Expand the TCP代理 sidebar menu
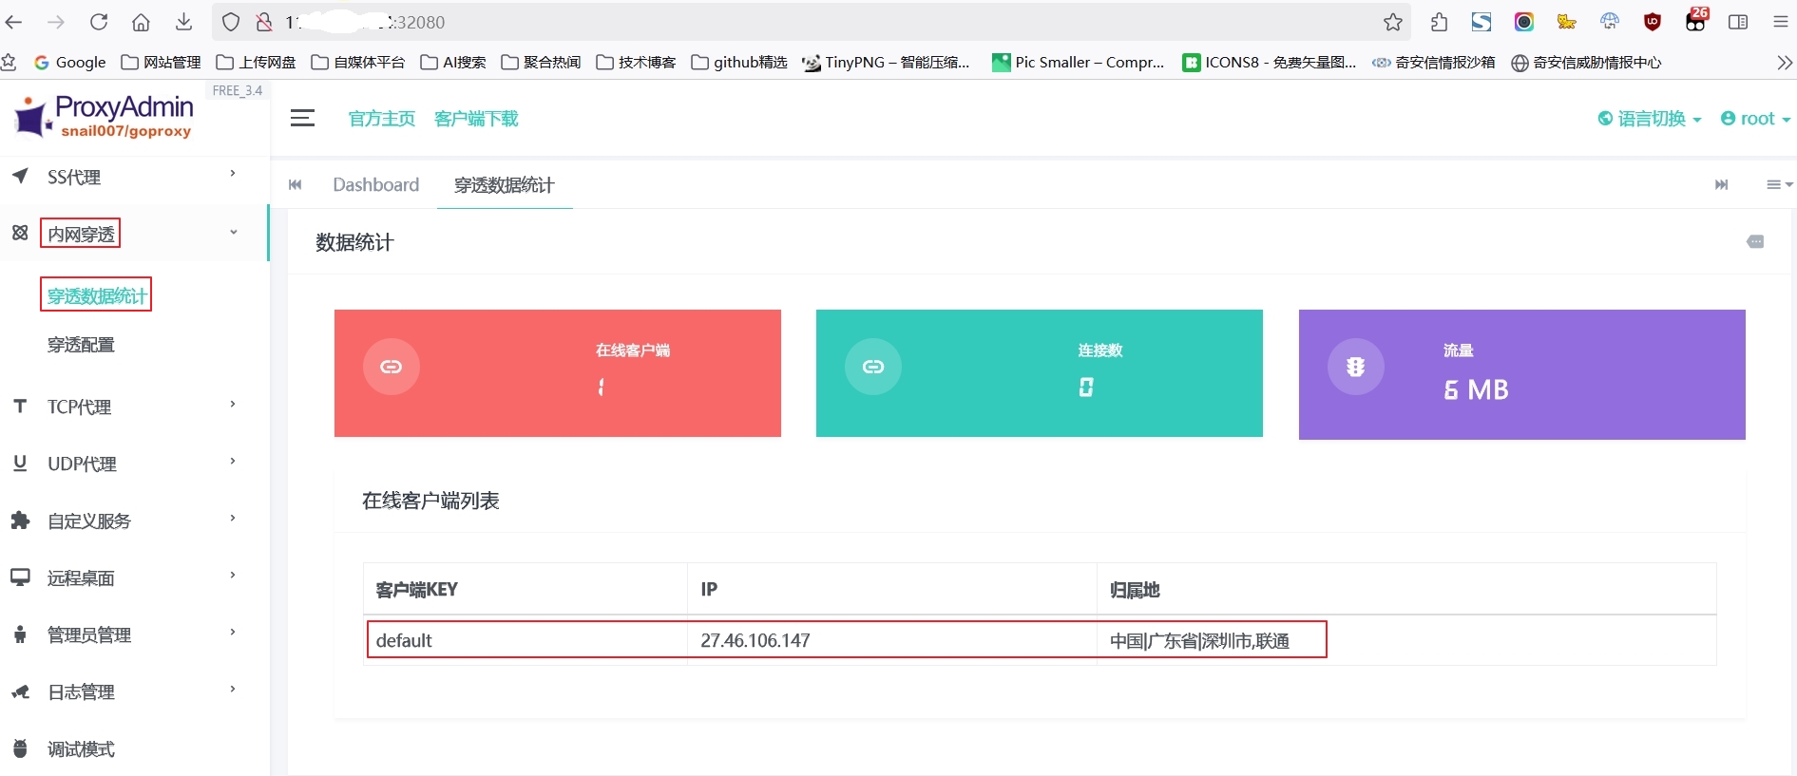The image size is (1797, 776). point(124,407)
